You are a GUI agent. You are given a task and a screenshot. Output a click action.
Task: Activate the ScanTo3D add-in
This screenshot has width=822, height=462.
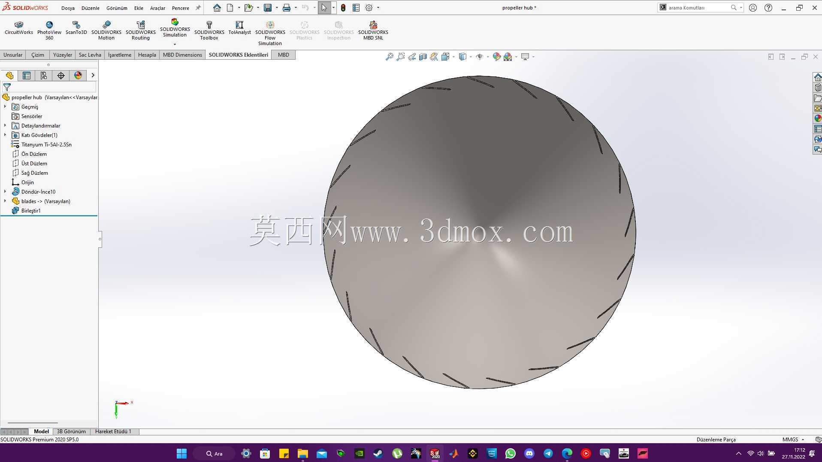[x=76, y=28]
